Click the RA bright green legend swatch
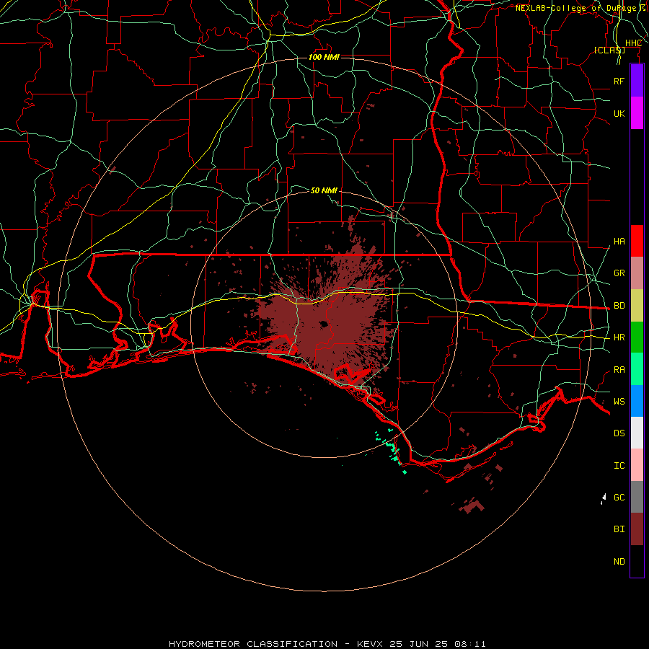Screen dimensions: 649x649 [x=637, y=369]
